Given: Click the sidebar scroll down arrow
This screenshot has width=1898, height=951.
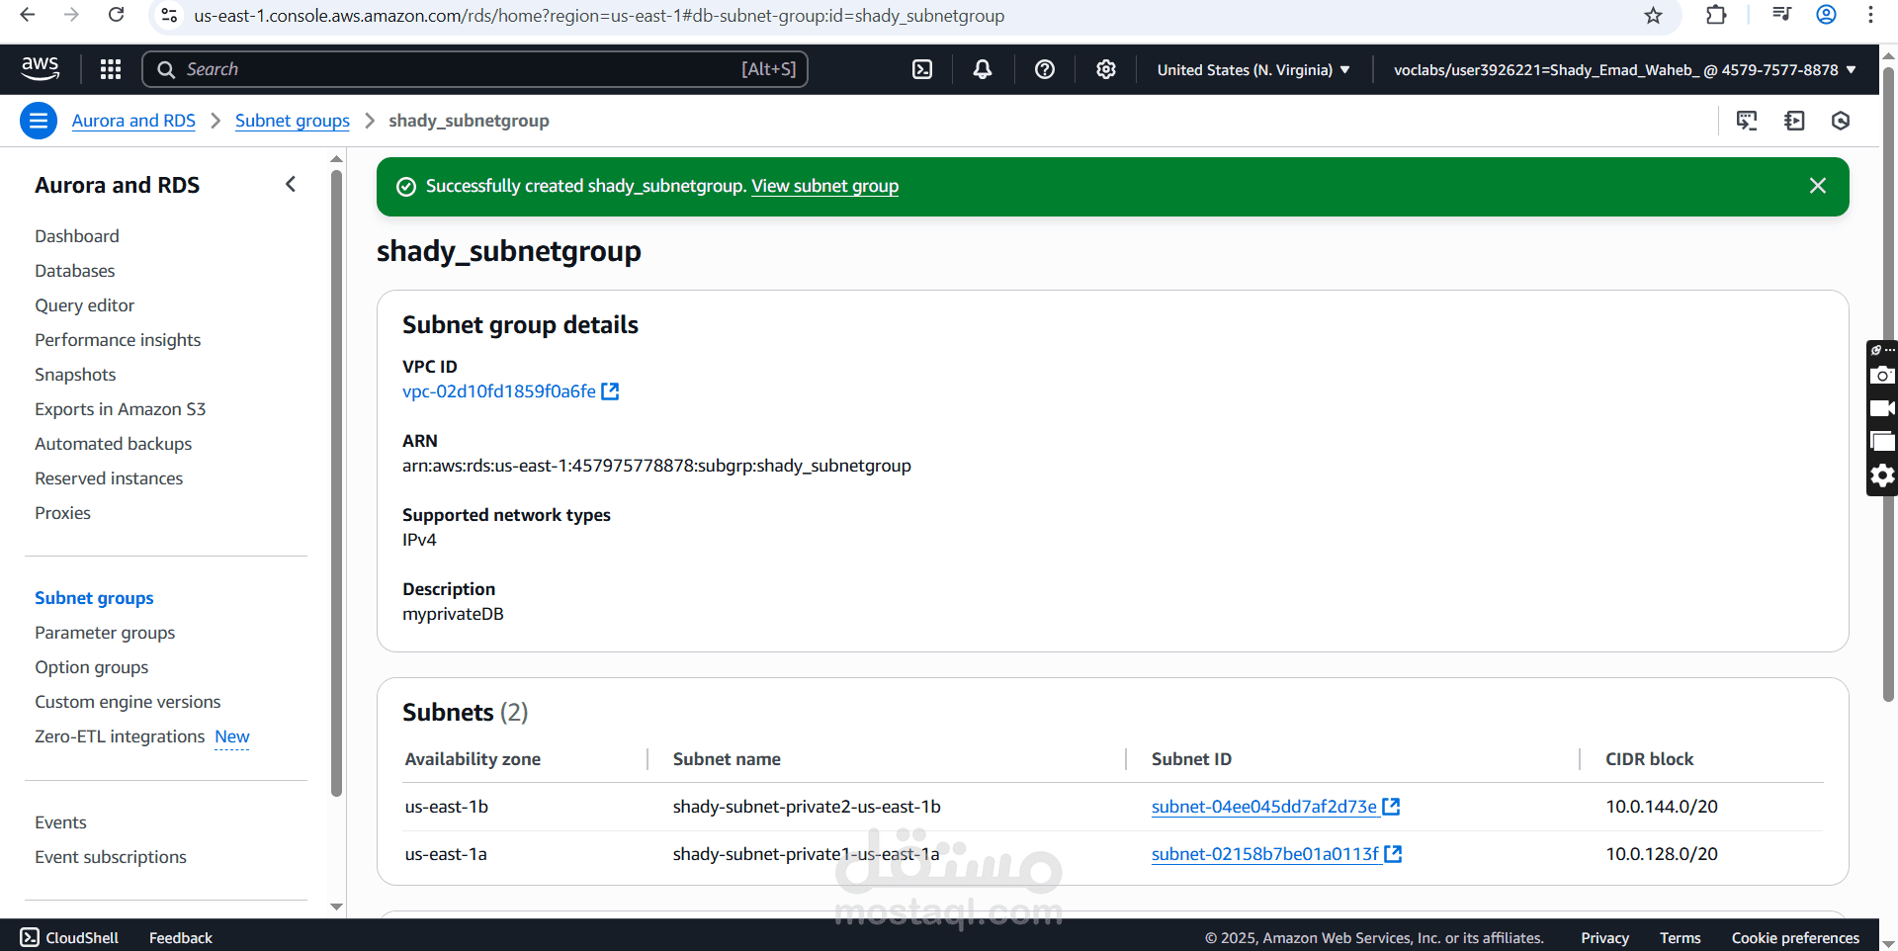Looking at the screenshot, I should 336,907.
